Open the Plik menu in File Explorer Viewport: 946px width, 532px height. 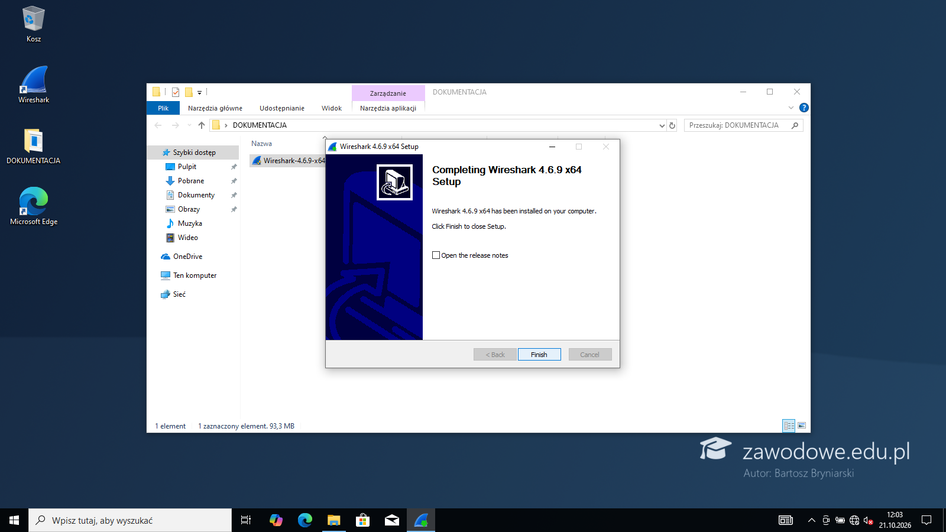tap(163, 108)
